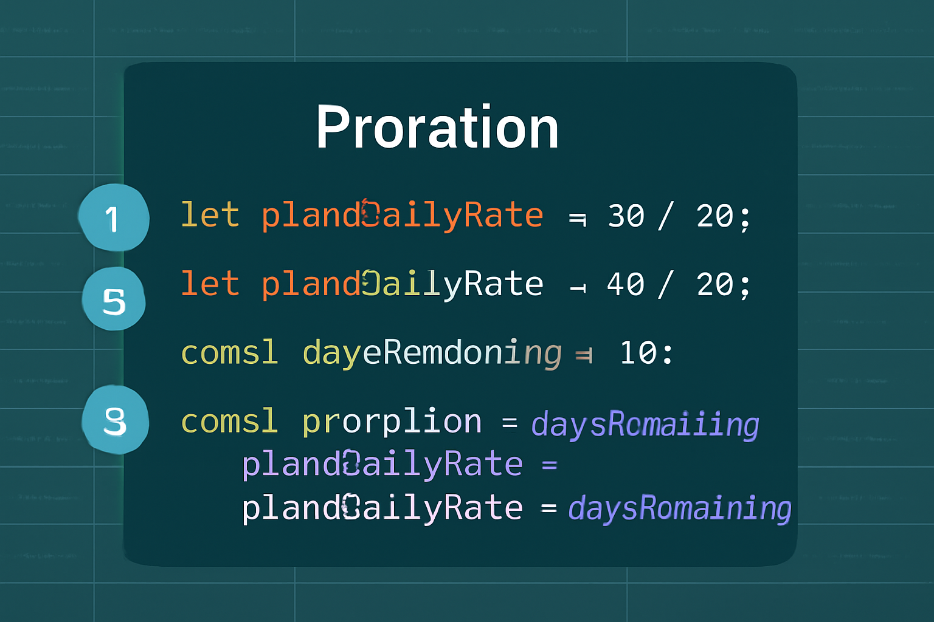
Task: Click the value 10 on third code line
Action: click(637, 353)
